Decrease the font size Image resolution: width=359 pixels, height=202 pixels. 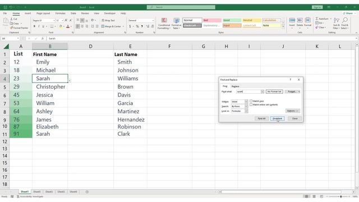[71, 20]
